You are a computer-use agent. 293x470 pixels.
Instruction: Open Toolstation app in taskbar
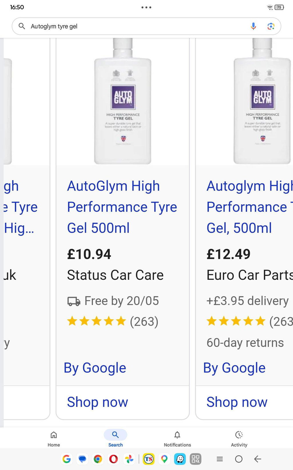pos(149,459)
